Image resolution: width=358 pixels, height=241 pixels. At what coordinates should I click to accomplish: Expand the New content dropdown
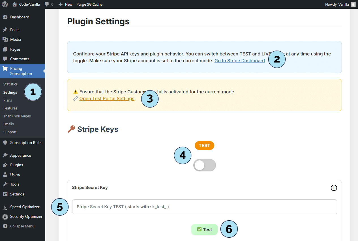tap(65, 4)
